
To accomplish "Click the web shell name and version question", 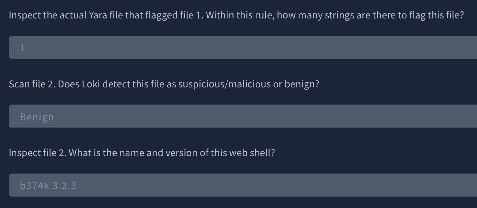I will pyautogui.click(x=142, y=153).
